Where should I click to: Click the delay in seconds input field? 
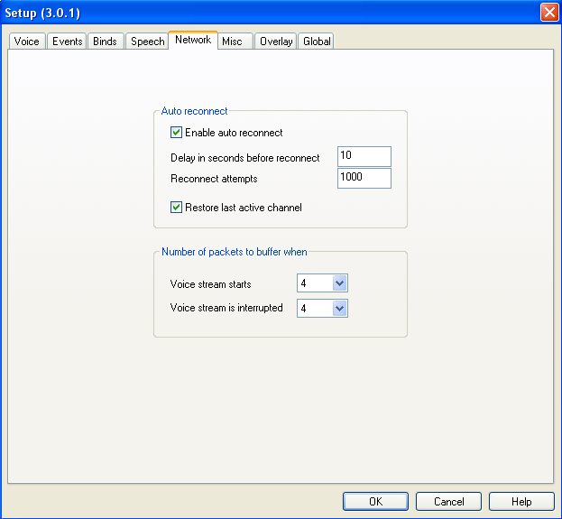click(364, 156)
